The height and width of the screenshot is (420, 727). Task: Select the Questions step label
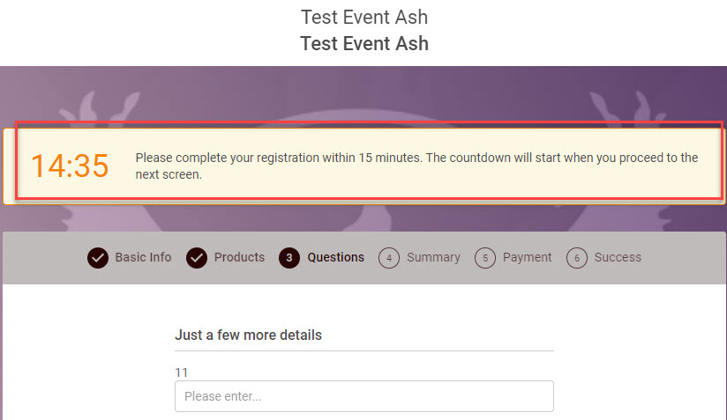tap(335, 257)
